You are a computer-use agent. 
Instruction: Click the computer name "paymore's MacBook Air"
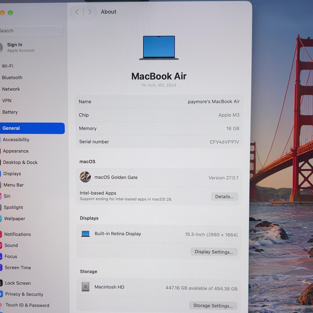pos(214,101)
